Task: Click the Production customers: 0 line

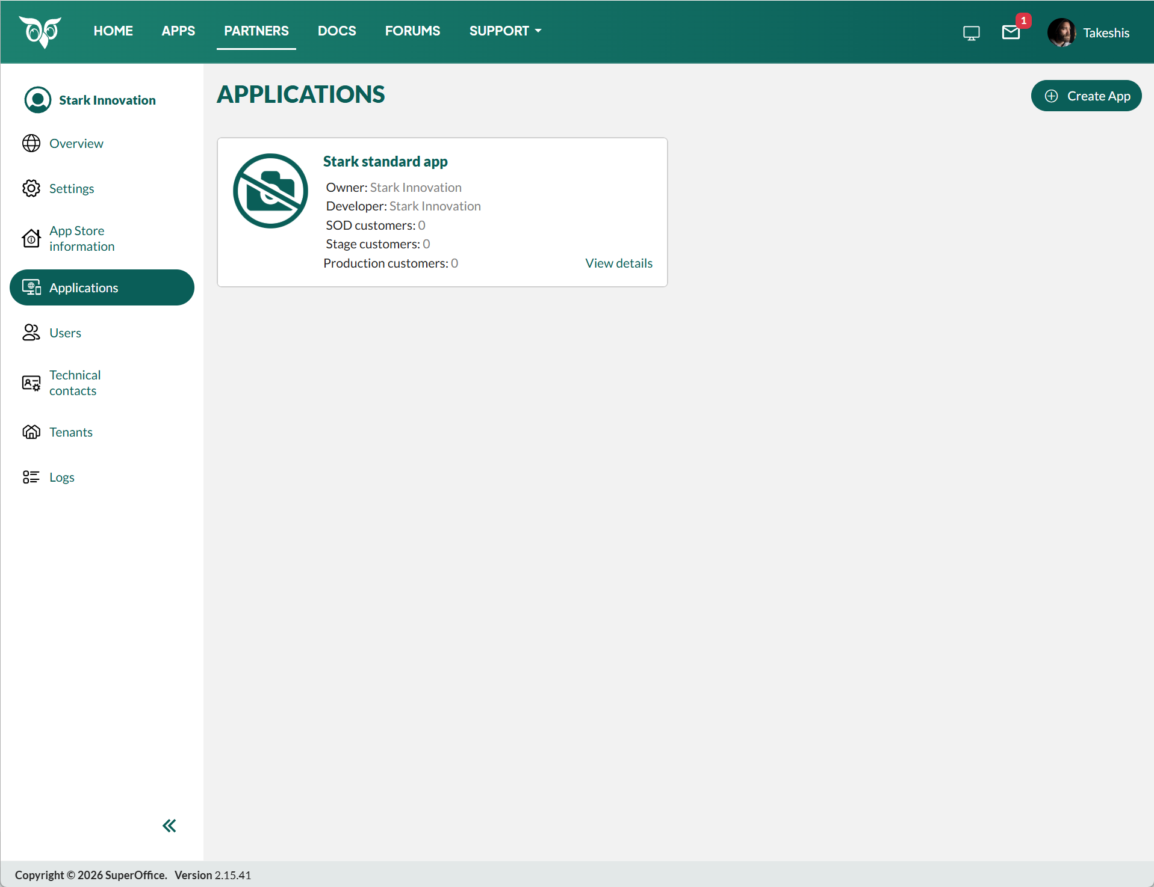Action: click(x=391, y=263)
